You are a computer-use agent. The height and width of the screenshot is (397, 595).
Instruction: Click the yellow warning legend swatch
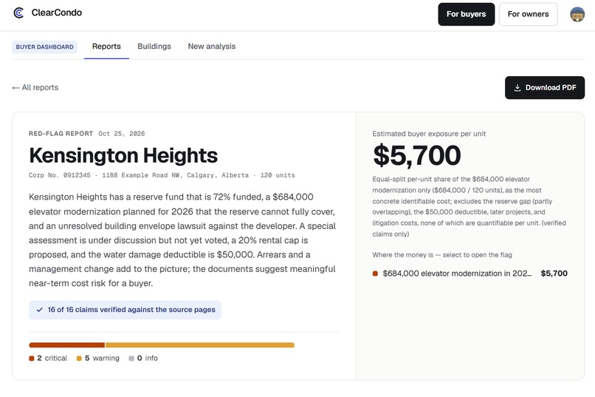pos(79,359)
